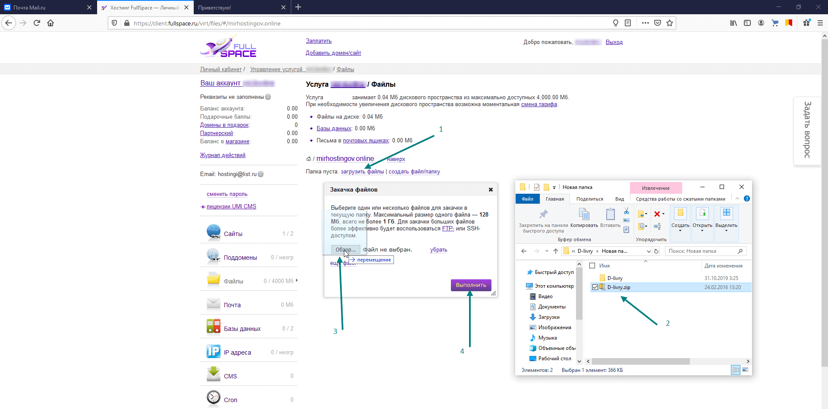The image size is (828, 409).
Task: Open the Explorer address path dropdown
Action: [x=649, y=251]
